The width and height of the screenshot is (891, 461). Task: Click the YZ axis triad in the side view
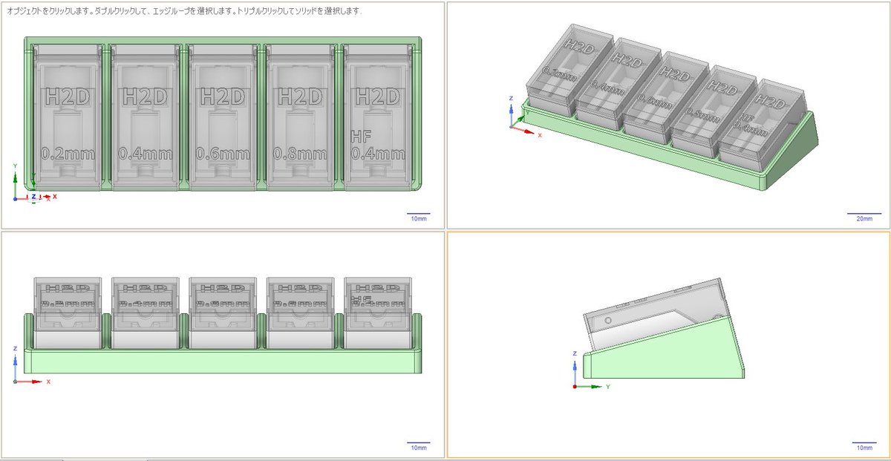[593, 370]
